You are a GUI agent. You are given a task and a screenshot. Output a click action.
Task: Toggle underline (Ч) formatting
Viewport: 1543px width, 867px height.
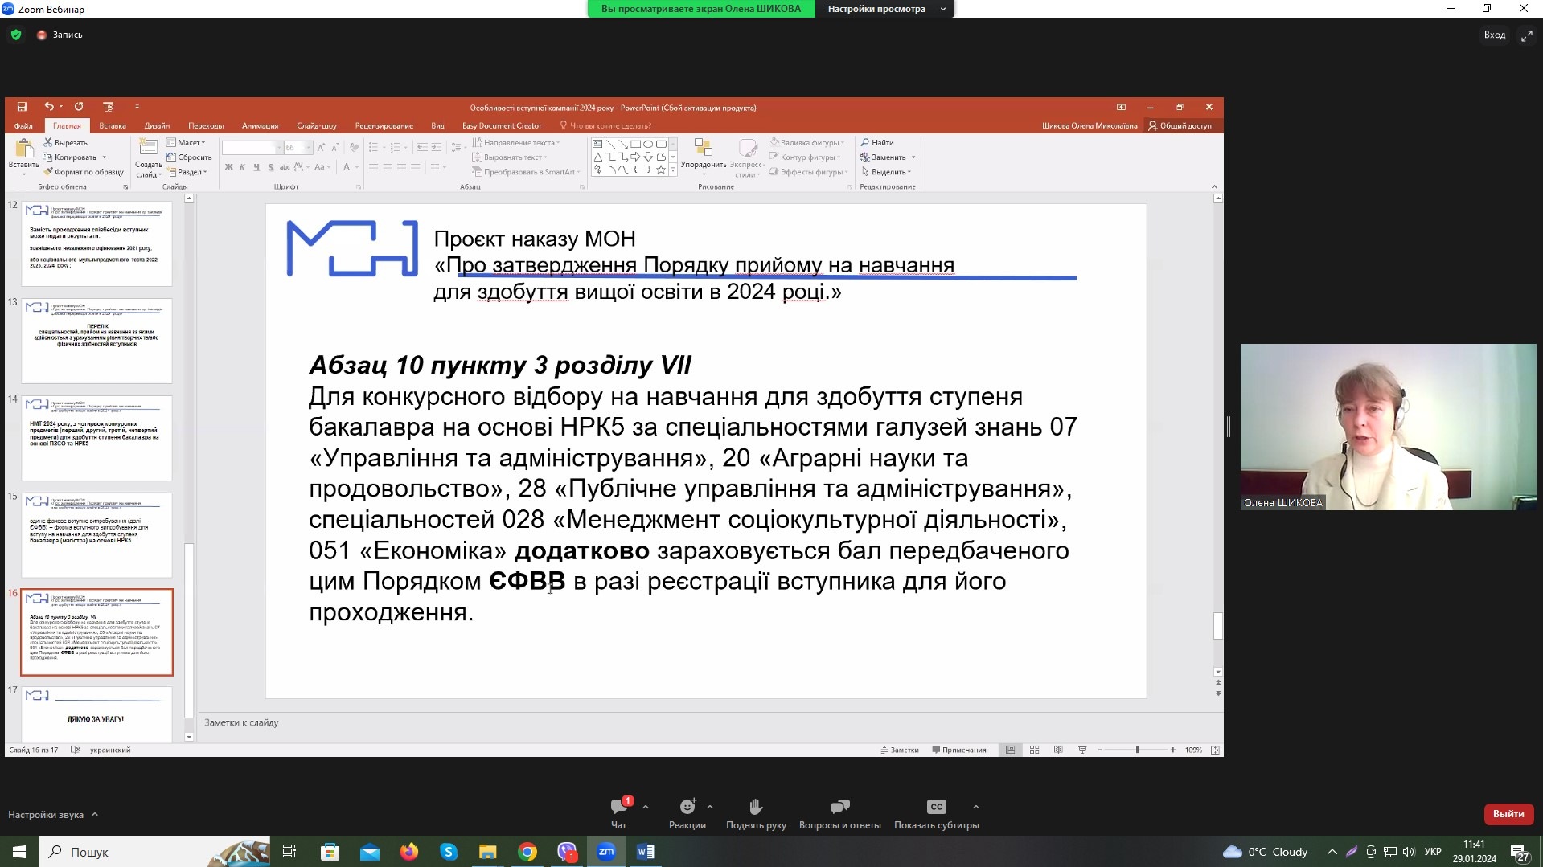(x=256, y=167)
